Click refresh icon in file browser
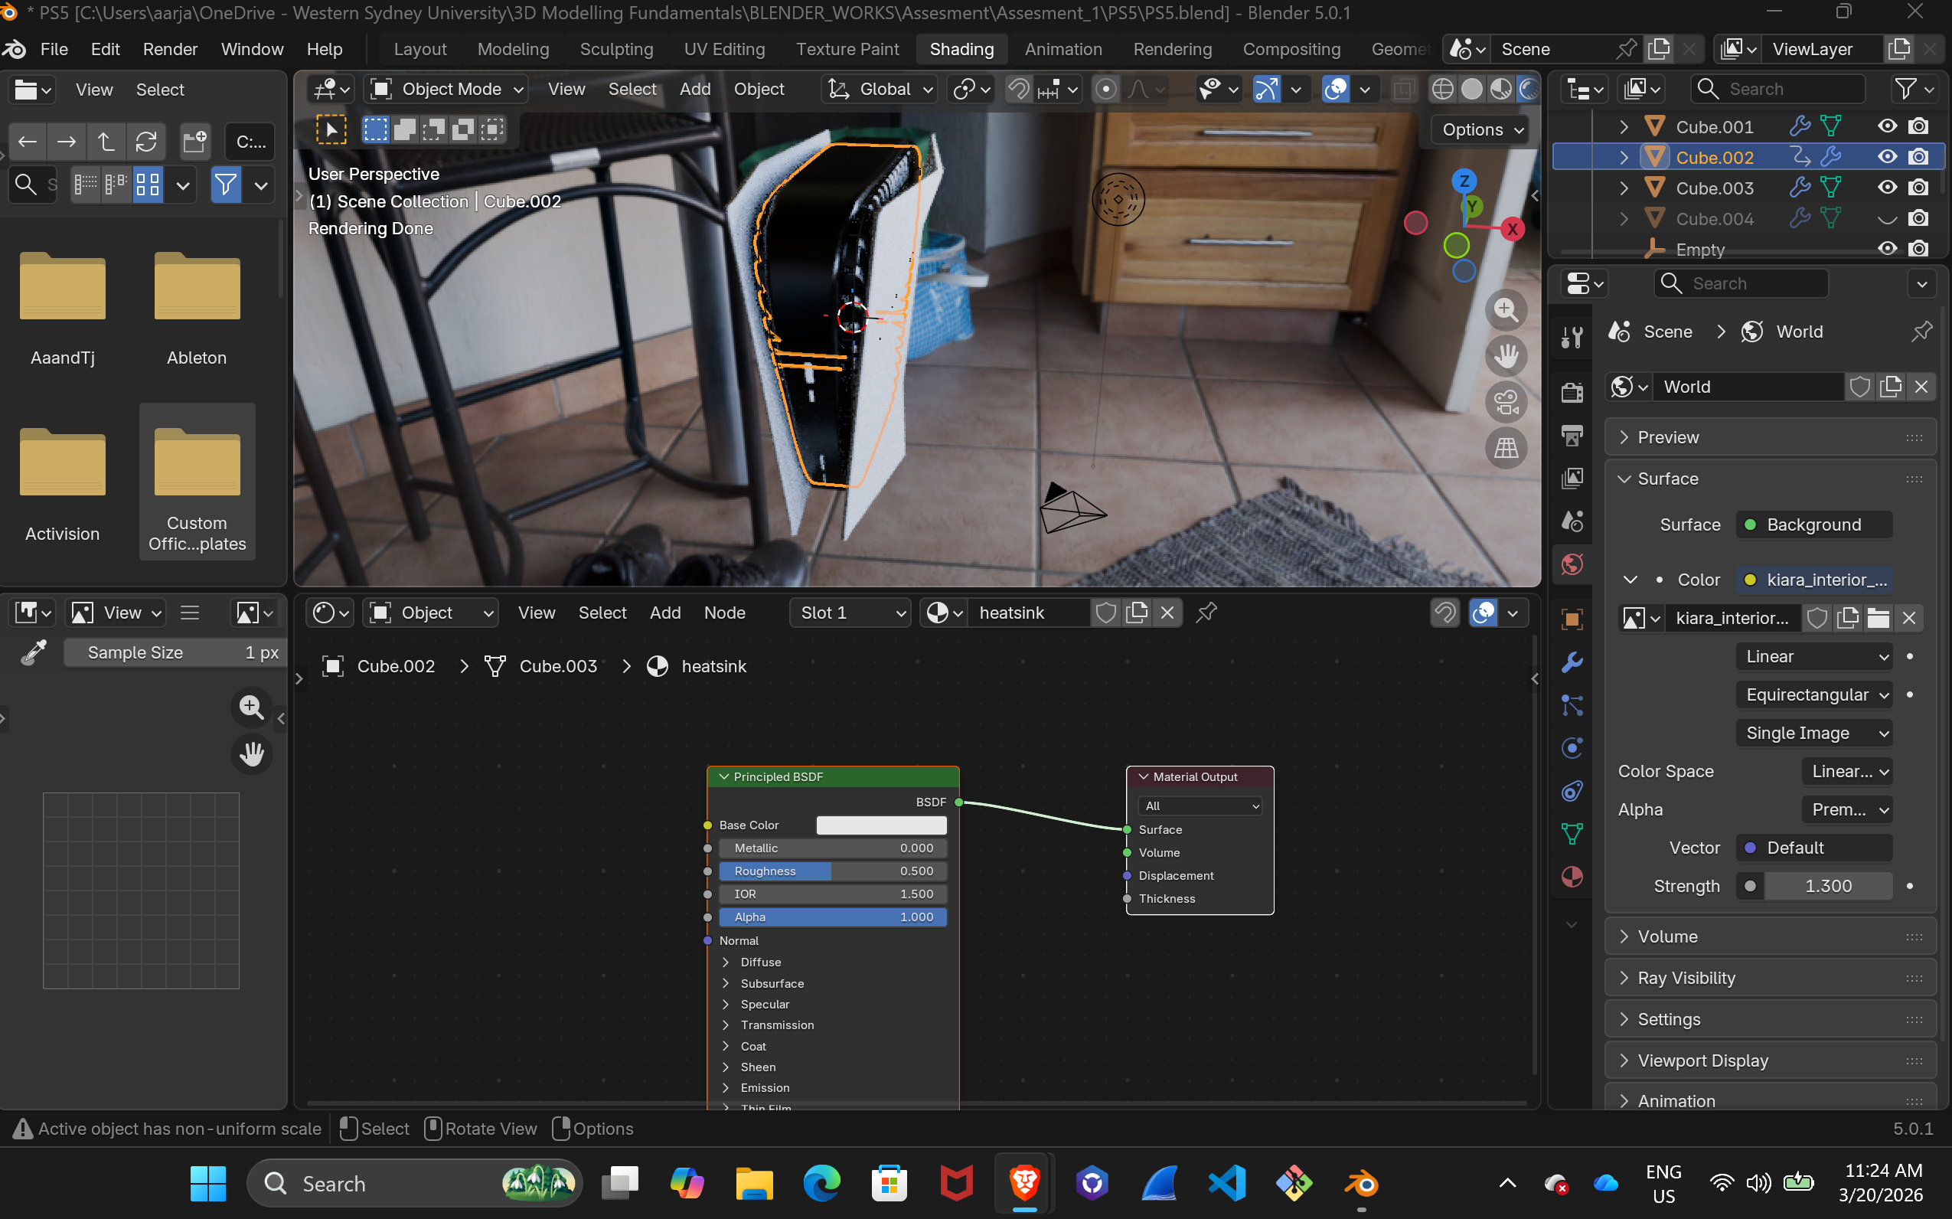This screenshot has height=1219, width=1952. tap(146, 142)
